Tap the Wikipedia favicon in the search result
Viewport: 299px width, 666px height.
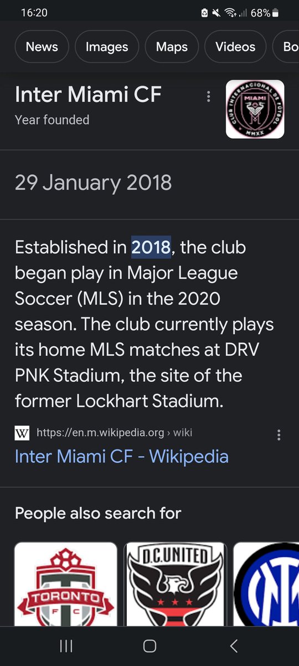22,432
